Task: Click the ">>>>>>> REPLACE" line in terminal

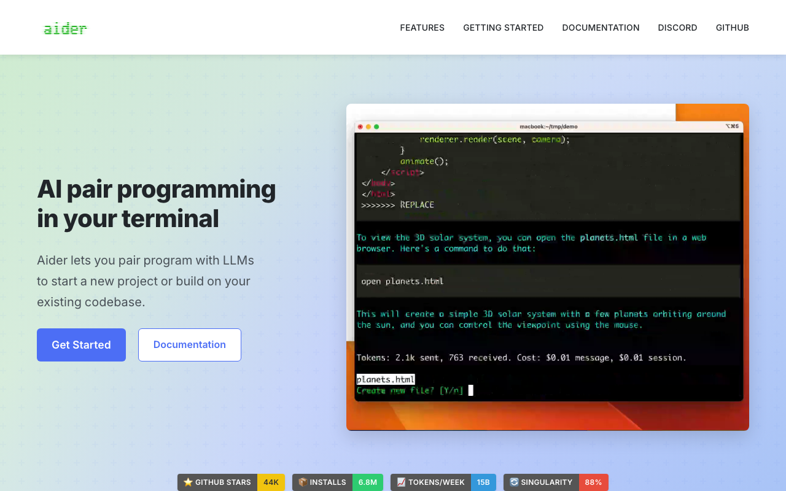Action: coord(398,205)
